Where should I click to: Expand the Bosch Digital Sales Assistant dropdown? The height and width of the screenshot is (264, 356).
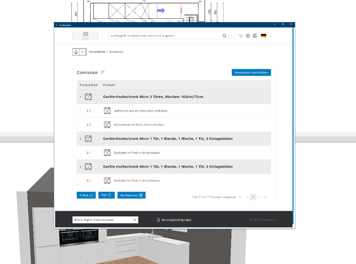[105, 220]
